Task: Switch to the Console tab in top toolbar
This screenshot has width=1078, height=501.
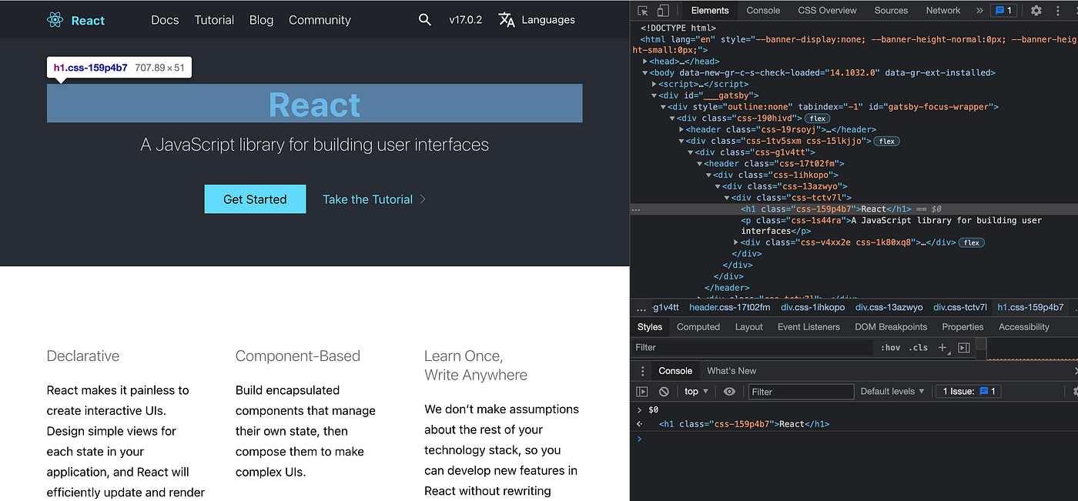Action: (763, 11)
